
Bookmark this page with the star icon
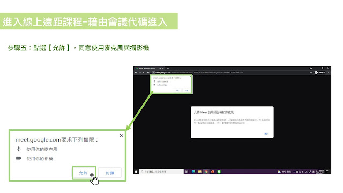click(311, 73)
